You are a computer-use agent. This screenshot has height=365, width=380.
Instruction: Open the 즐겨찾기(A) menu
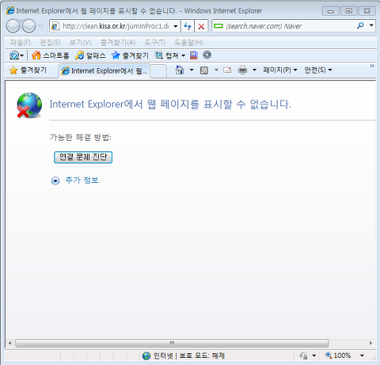pyautogui.click(x=118, y=43)
